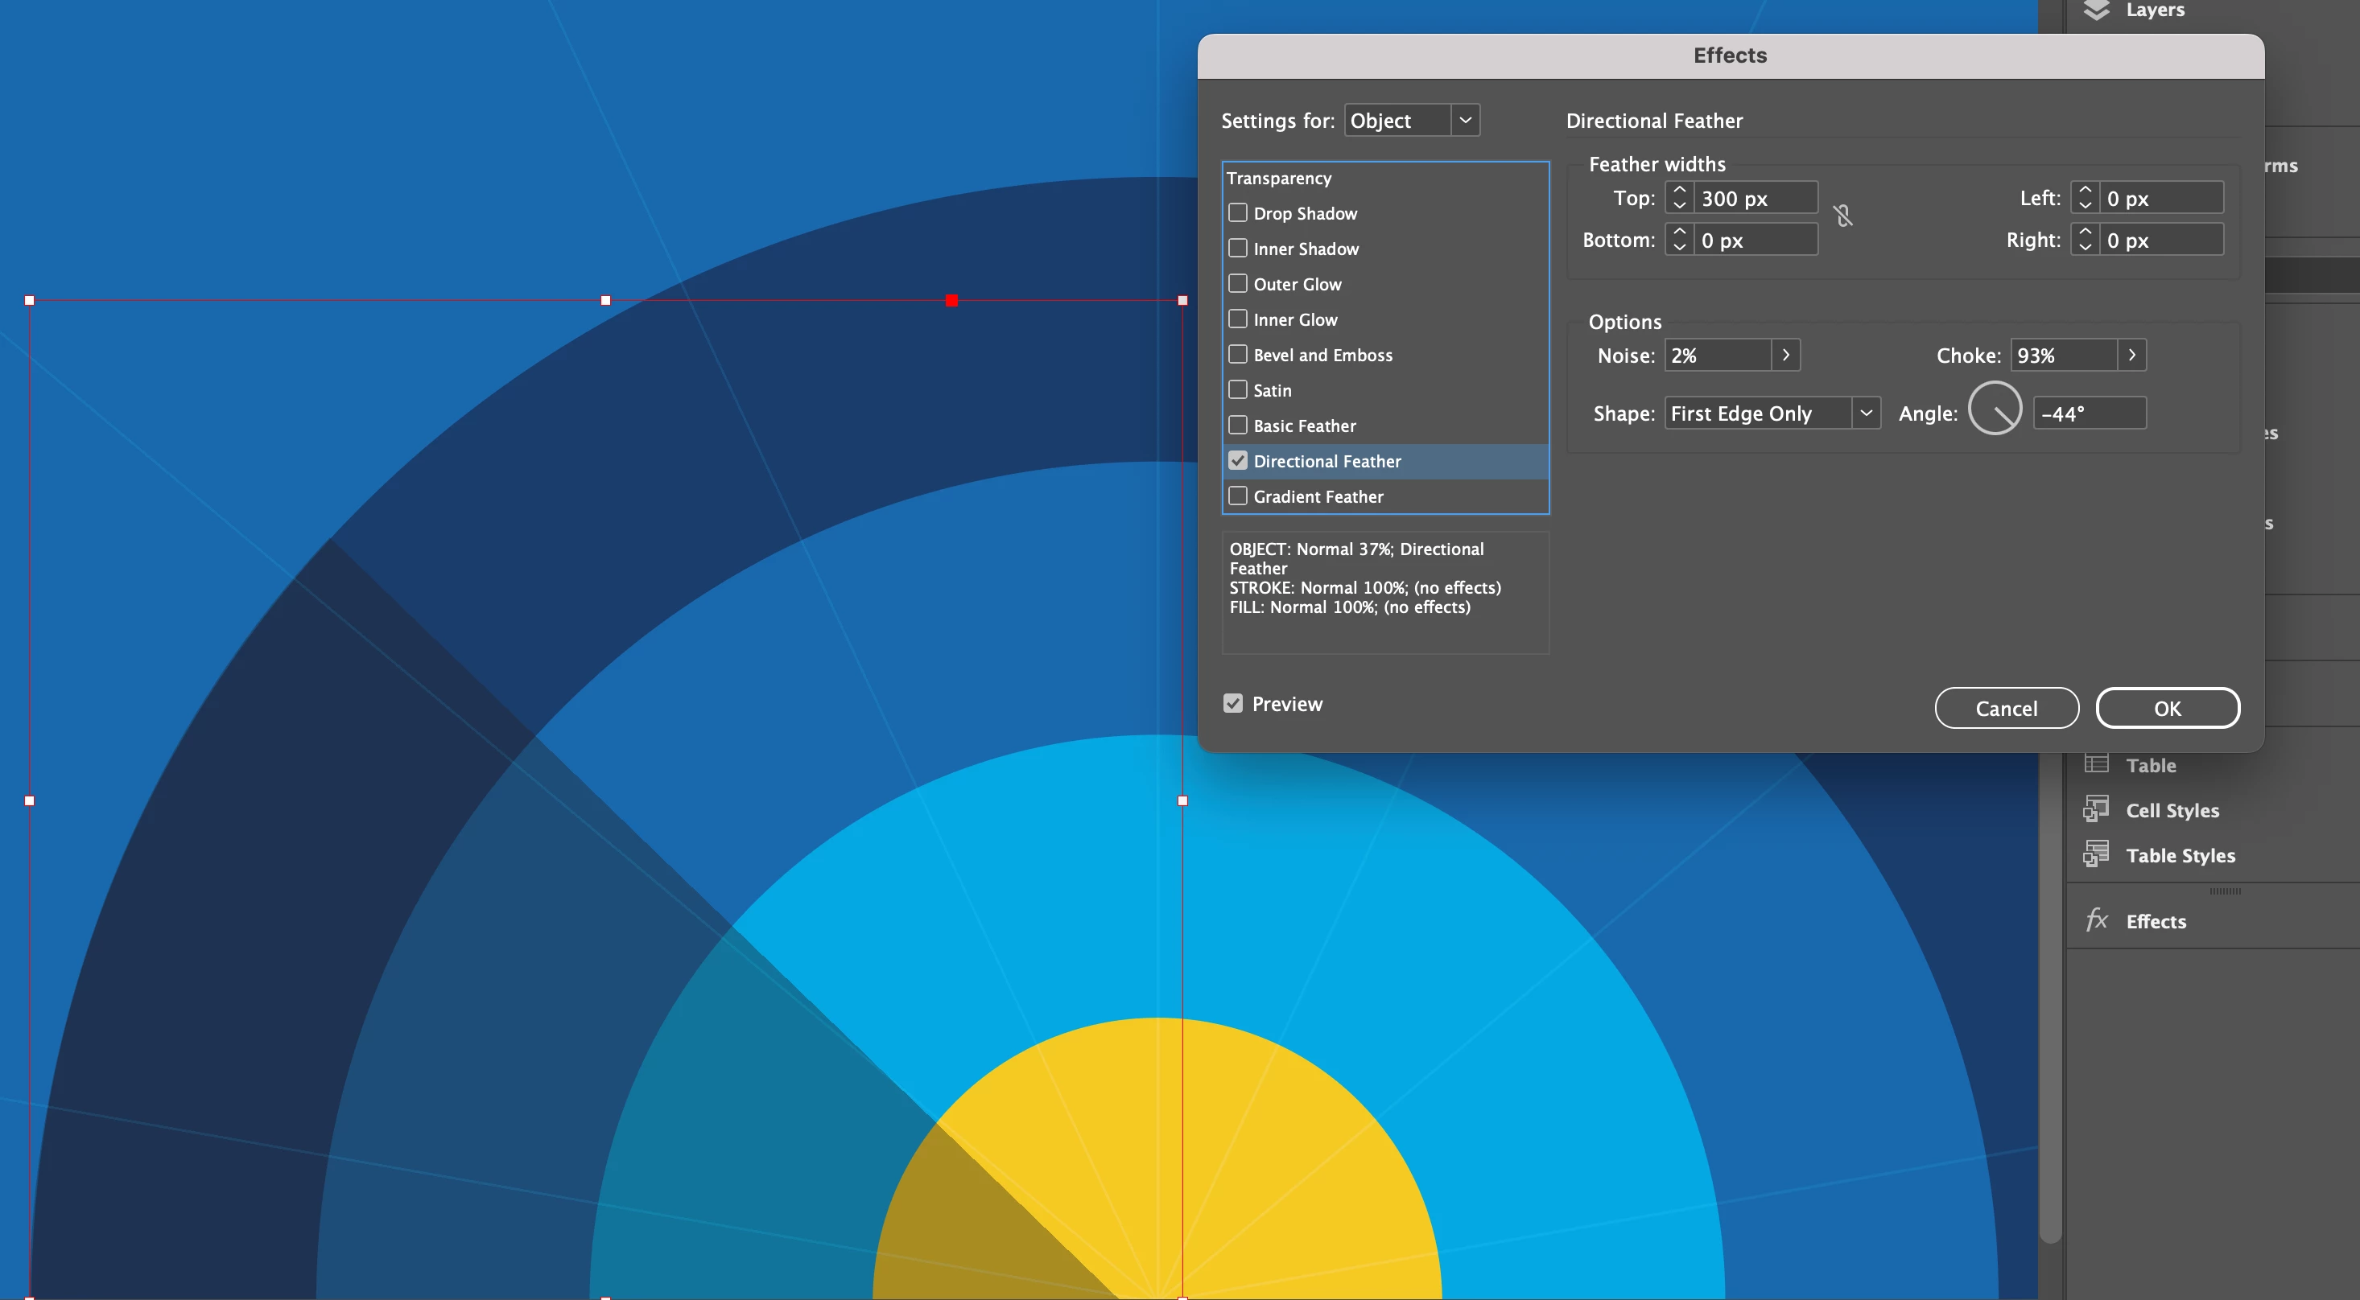Click the Bottom feather width field
This screenshot has width=2360, height=1300.
pos(1756,240)
